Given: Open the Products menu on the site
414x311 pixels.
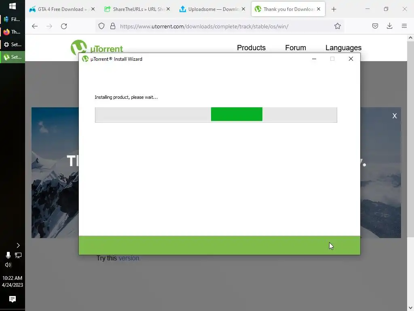Looking at the screenshot, I should point(251,48).
